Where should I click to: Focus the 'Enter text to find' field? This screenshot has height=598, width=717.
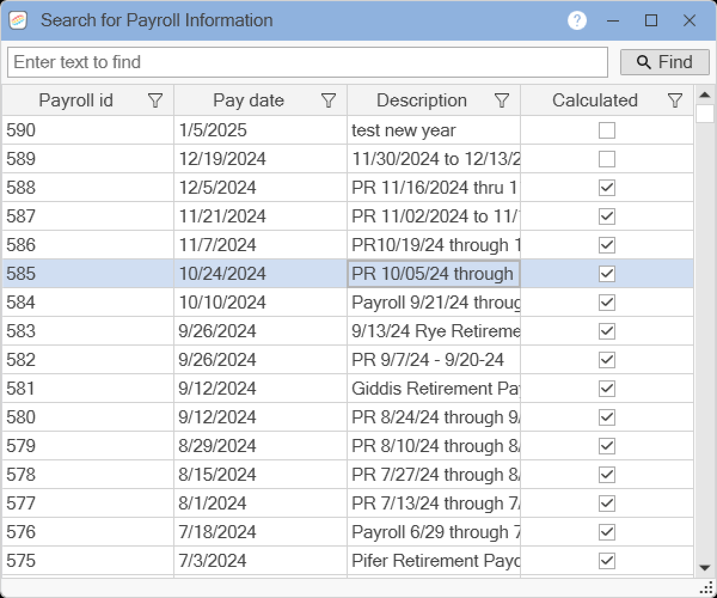click(x=307, y=62)
